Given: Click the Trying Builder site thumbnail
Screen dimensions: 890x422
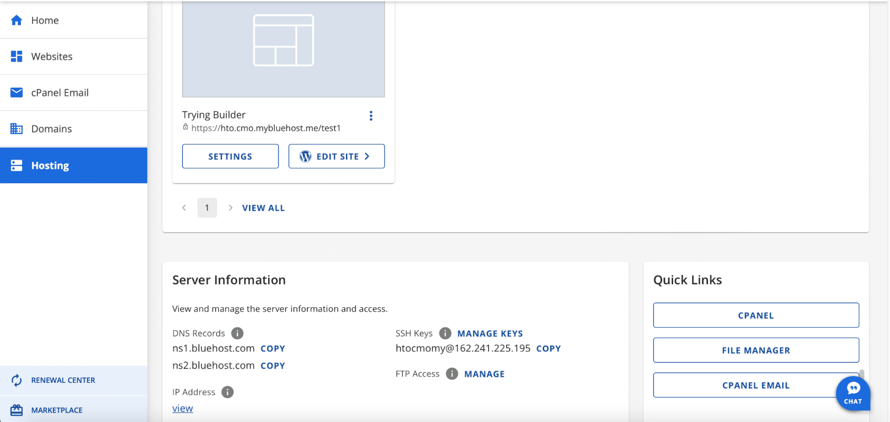Looking at the screenshot, I should (x=283, y=49).
